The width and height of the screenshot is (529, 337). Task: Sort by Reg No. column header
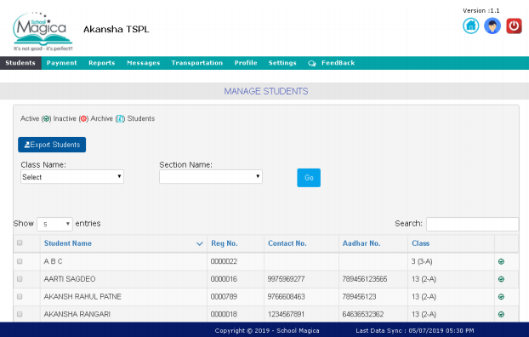[225, 243]
